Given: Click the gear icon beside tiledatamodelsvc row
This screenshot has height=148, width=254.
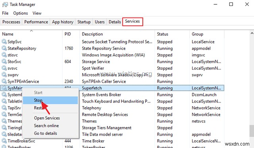Looking at the screenshot, I should coord(4,134).
